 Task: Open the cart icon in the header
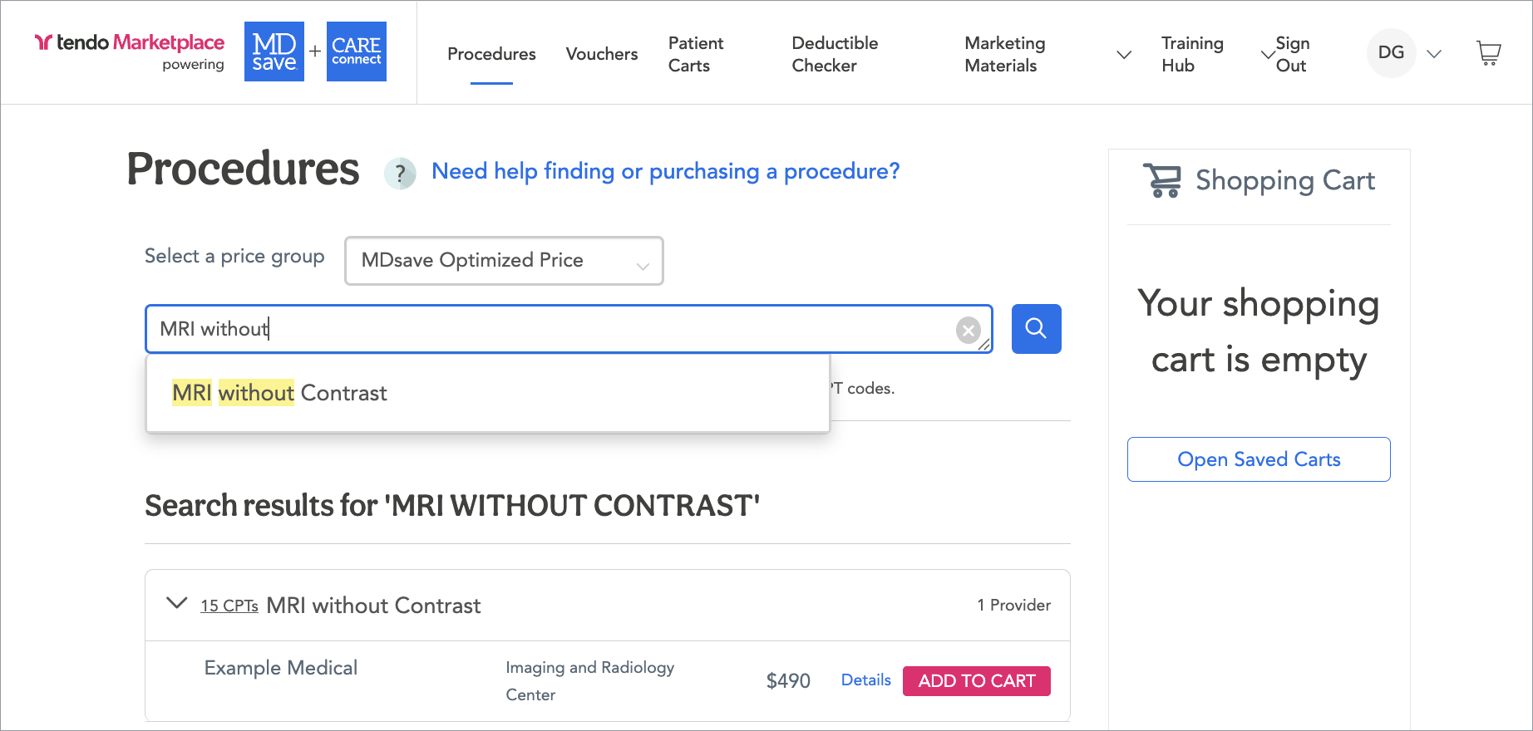pyautogui.click(x=1488, y=54)
